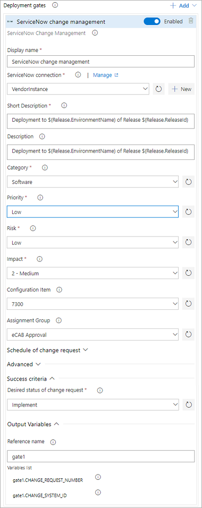Collapse the Success criteria section
Viewport: 202px width, 508px height.
[30, 378]
